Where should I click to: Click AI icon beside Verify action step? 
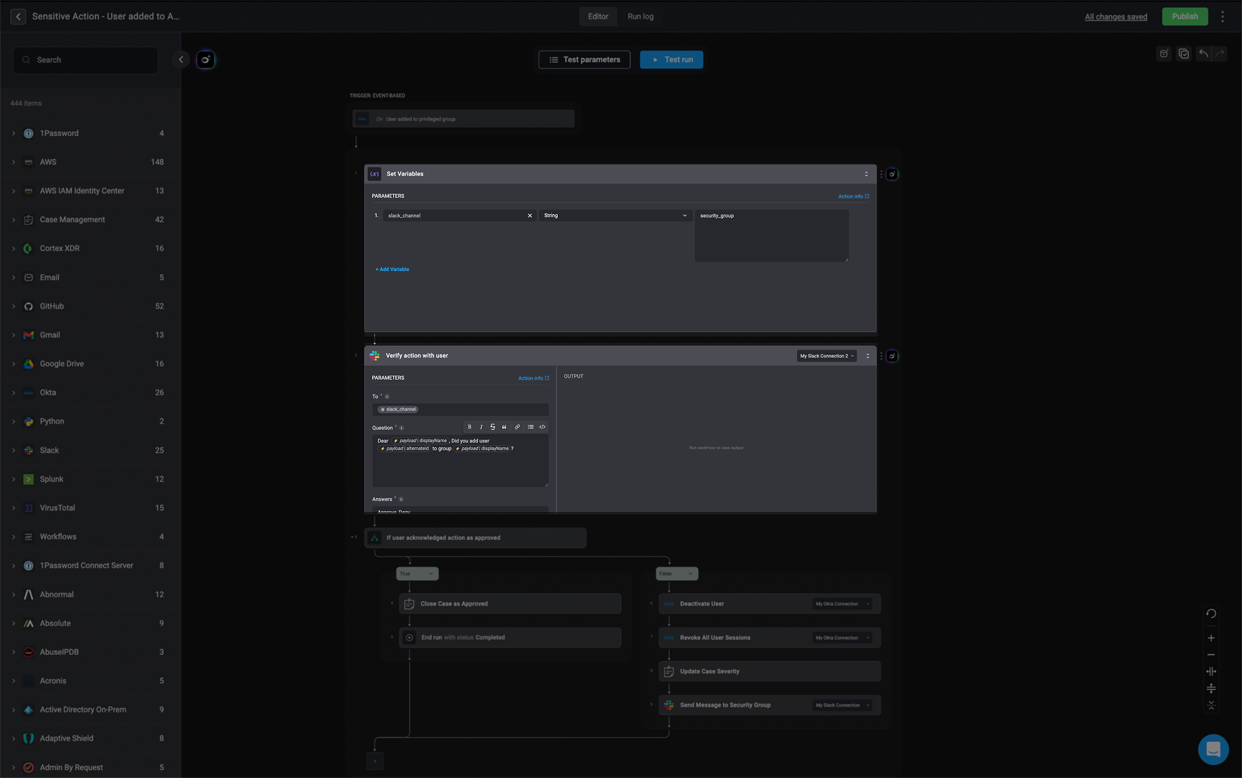(892, 356)
